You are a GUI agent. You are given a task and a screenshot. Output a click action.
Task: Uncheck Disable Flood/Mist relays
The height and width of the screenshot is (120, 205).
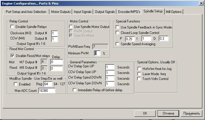pos(12,56)
